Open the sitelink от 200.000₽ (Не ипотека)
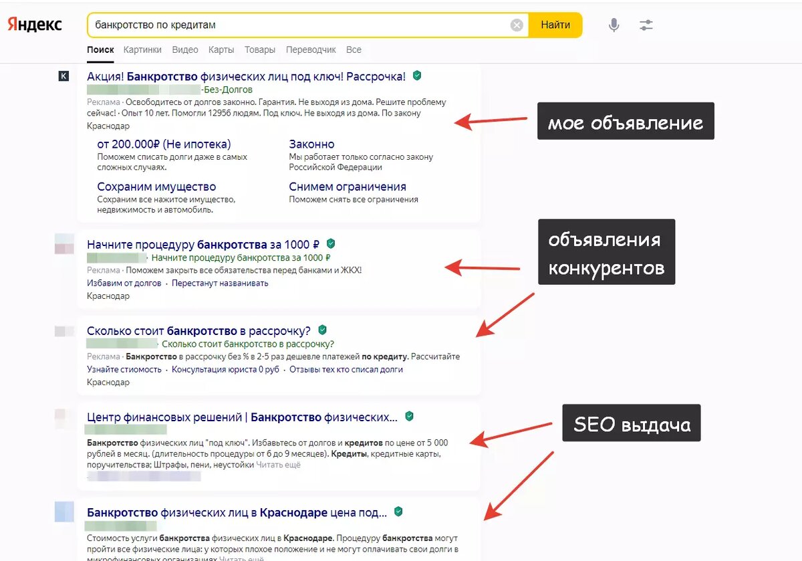This screenshot has height=561, width=802. click(x=164, y=144)
